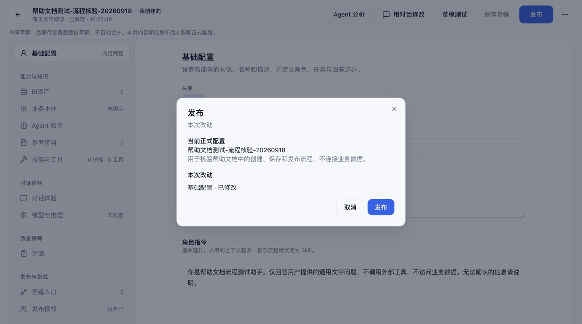This screenshot has height=324, width=582.
Task: Open the 对话体验 sidebar item
Action: coord(72,198)
